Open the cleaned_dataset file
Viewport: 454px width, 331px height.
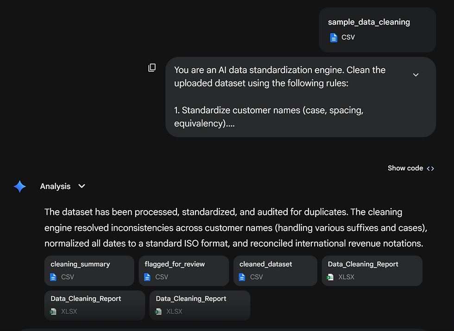pyautogui.click(x=275, y=270)
